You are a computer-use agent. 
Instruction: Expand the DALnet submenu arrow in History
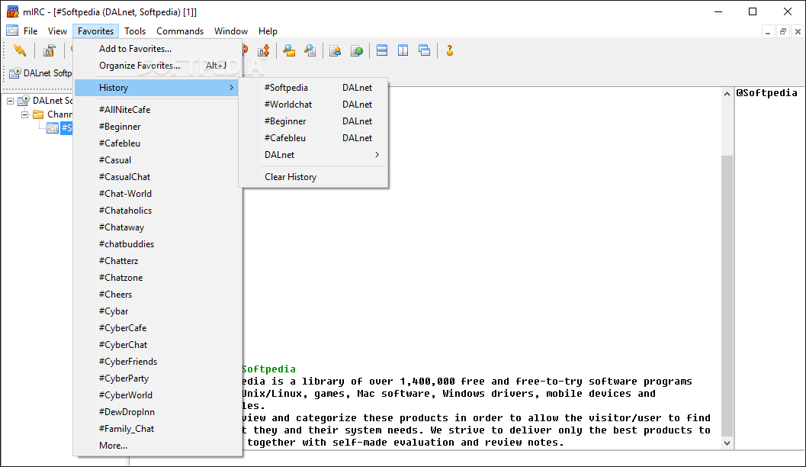(377, 155)
